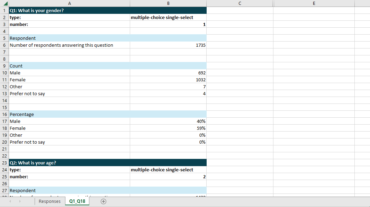Select row 23 header
This screenshot has width=370, height=207.
(x=4, y=163)
